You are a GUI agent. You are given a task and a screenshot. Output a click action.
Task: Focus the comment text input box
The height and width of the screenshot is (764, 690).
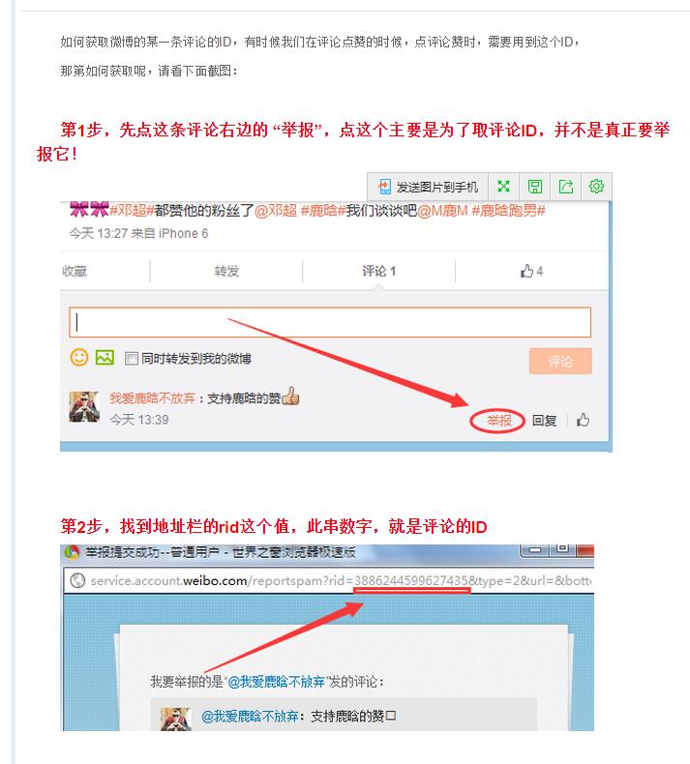click(x=330, y=322)
